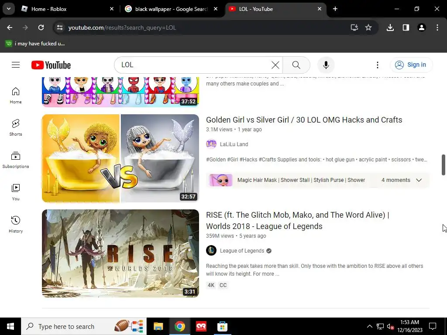This screenshot has width=447, height=335.
Task: Close the Home - Roblox tab
Action: [x=112, y=9]
